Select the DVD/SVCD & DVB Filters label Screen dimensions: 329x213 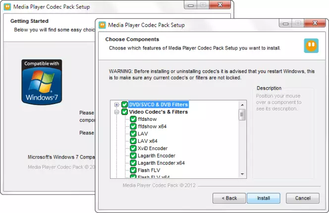159,105
